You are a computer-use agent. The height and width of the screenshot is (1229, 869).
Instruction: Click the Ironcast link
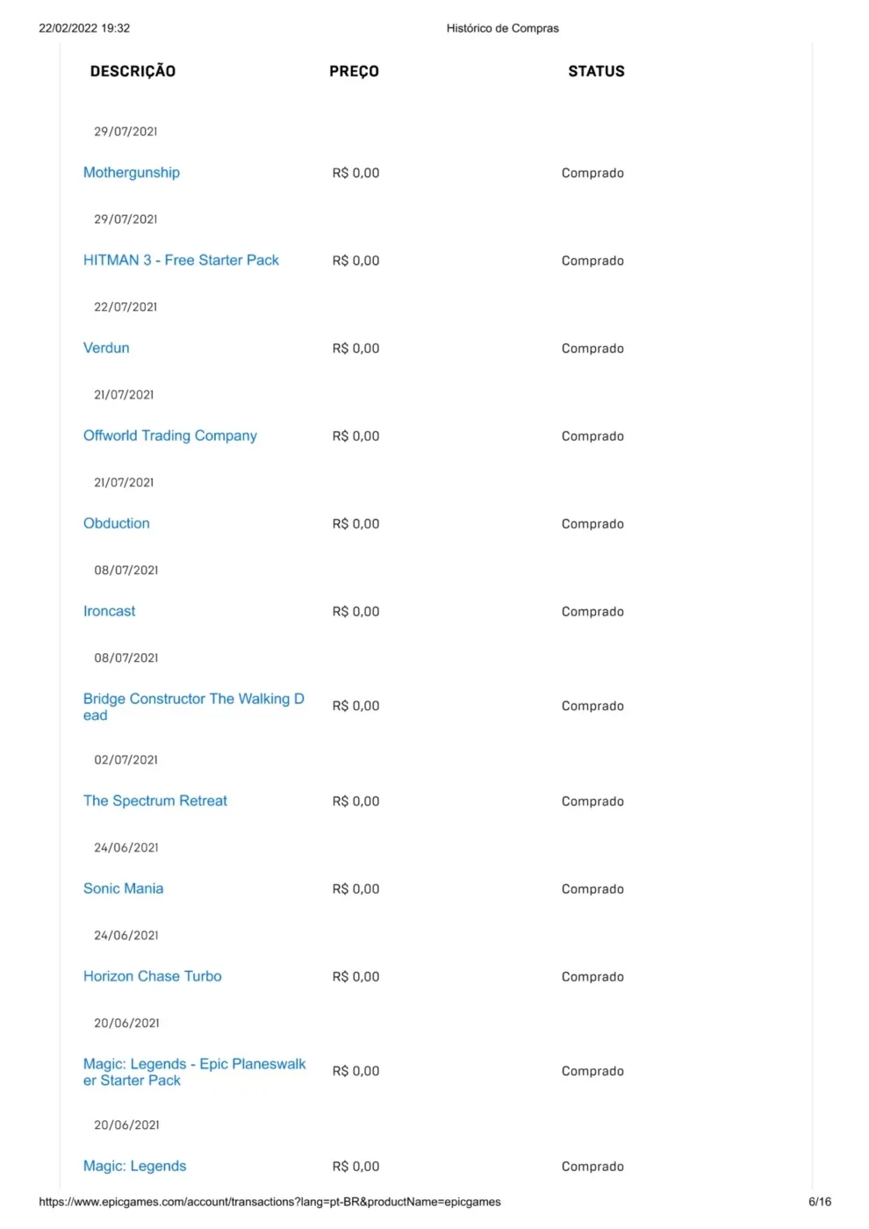pos(110,612)
